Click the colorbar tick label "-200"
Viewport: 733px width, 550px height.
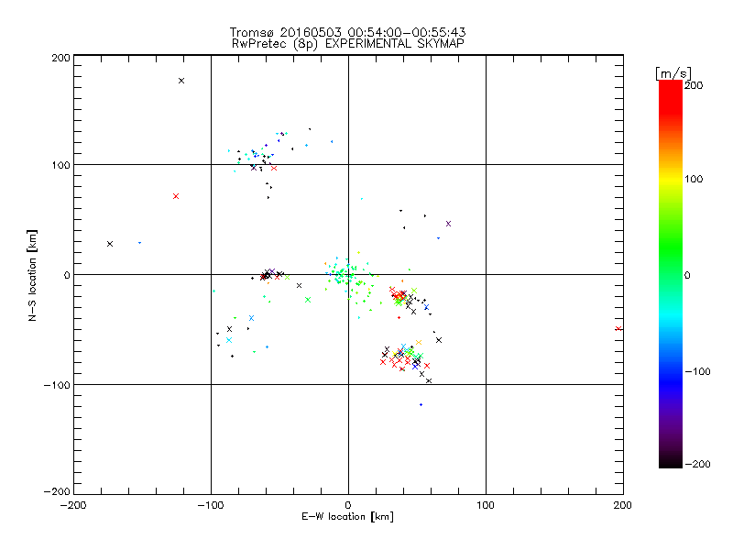(698, 464)
